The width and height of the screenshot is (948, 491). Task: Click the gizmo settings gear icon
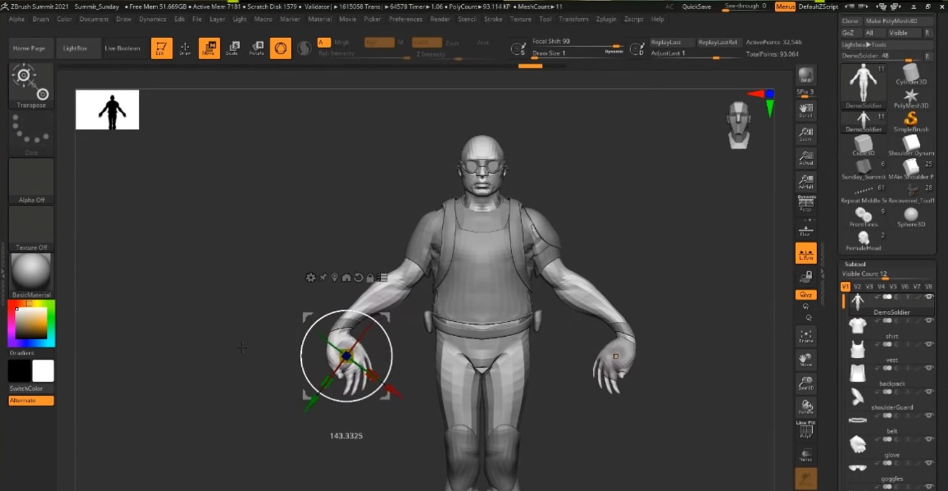pyautogui.click(x=310, y=278)
